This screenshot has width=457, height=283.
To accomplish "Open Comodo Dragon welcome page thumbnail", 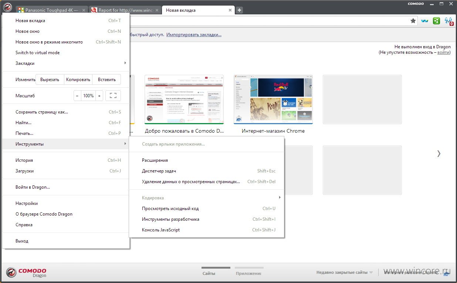I will point(184,99).
